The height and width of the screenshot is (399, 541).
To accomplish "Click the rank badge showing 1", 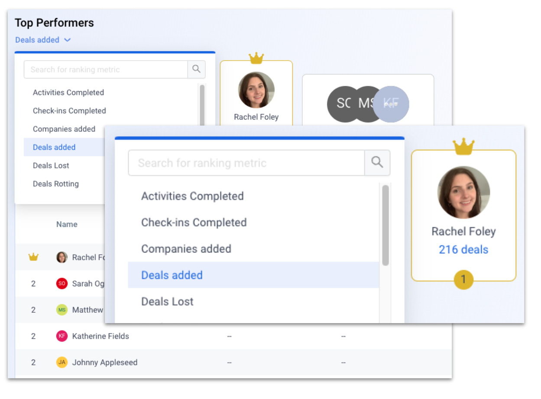I will tap(463, 280).
